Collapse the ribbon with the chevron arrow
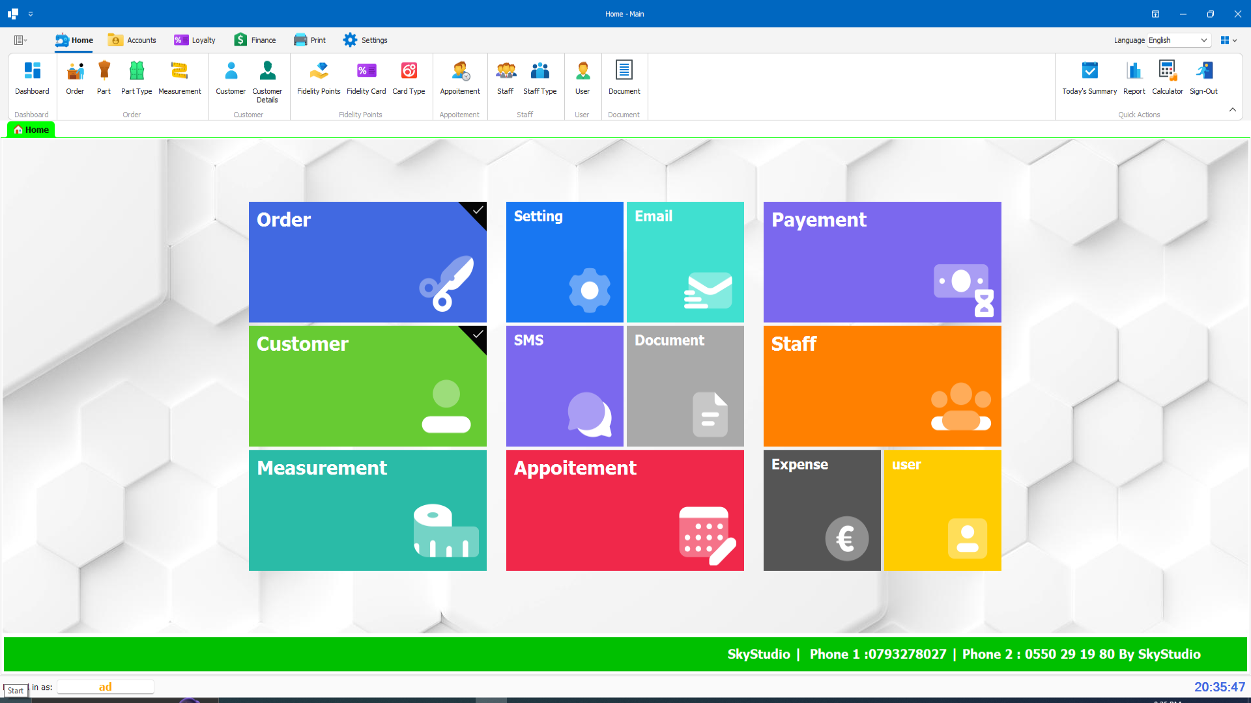1251x703 pixels. [x=1233, y=110]
